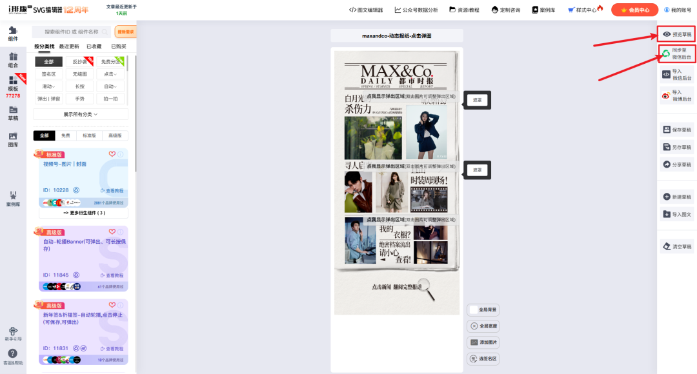Share draft via 分享草稿
This screenshot has height=374, width=697.
click(676, 164)
